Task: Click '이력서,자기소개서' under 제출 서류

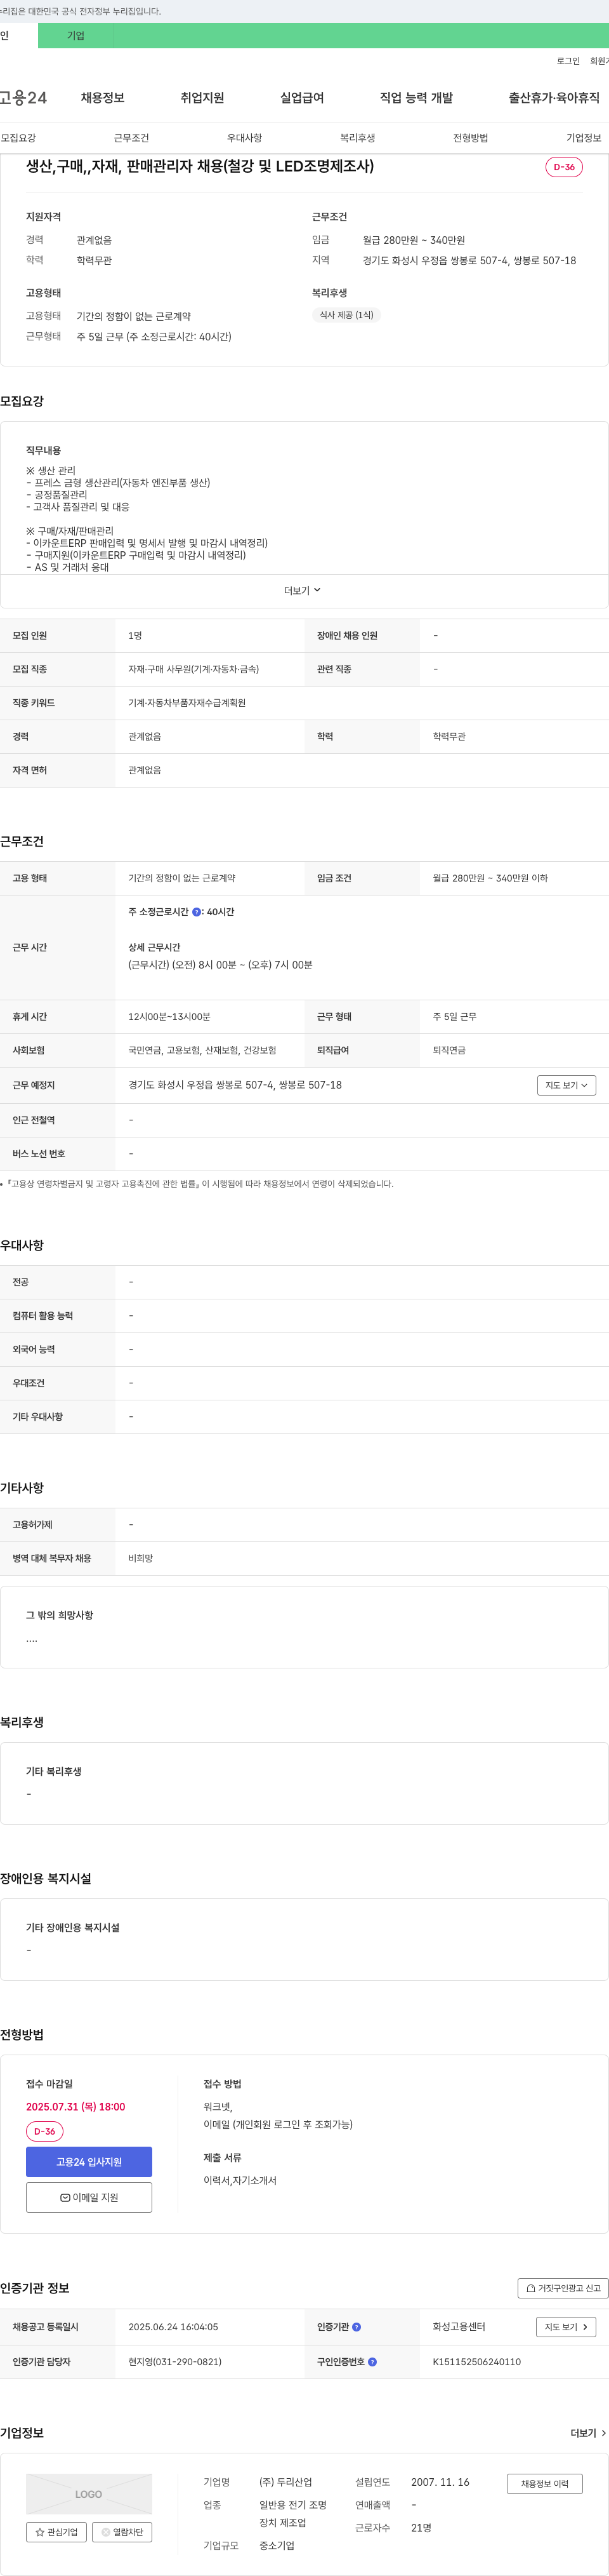Action: 240,2180
